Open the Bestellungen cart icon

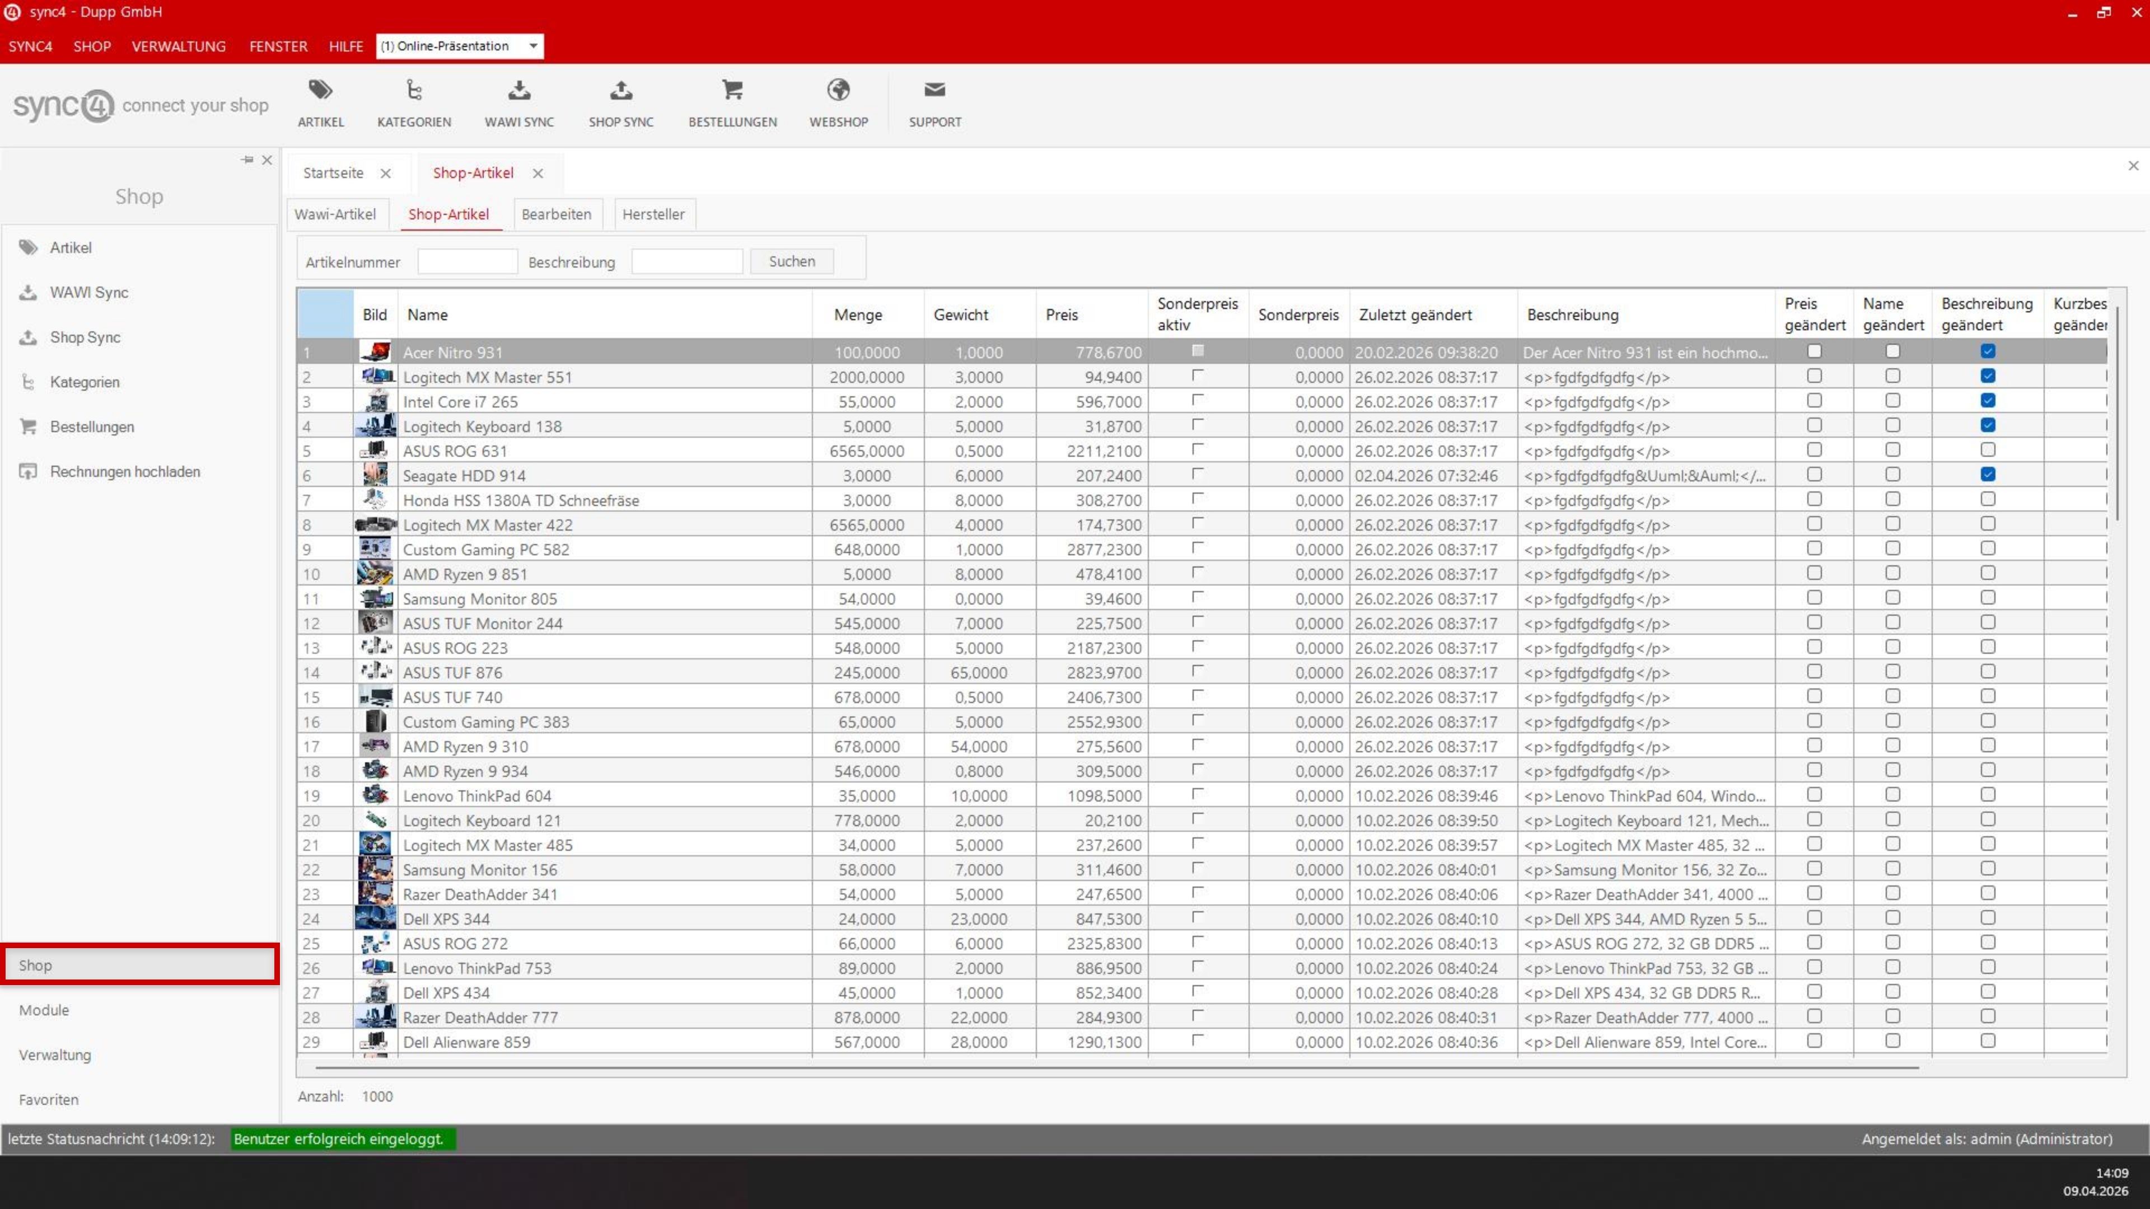pyautogui.click(x=732, y=90)
